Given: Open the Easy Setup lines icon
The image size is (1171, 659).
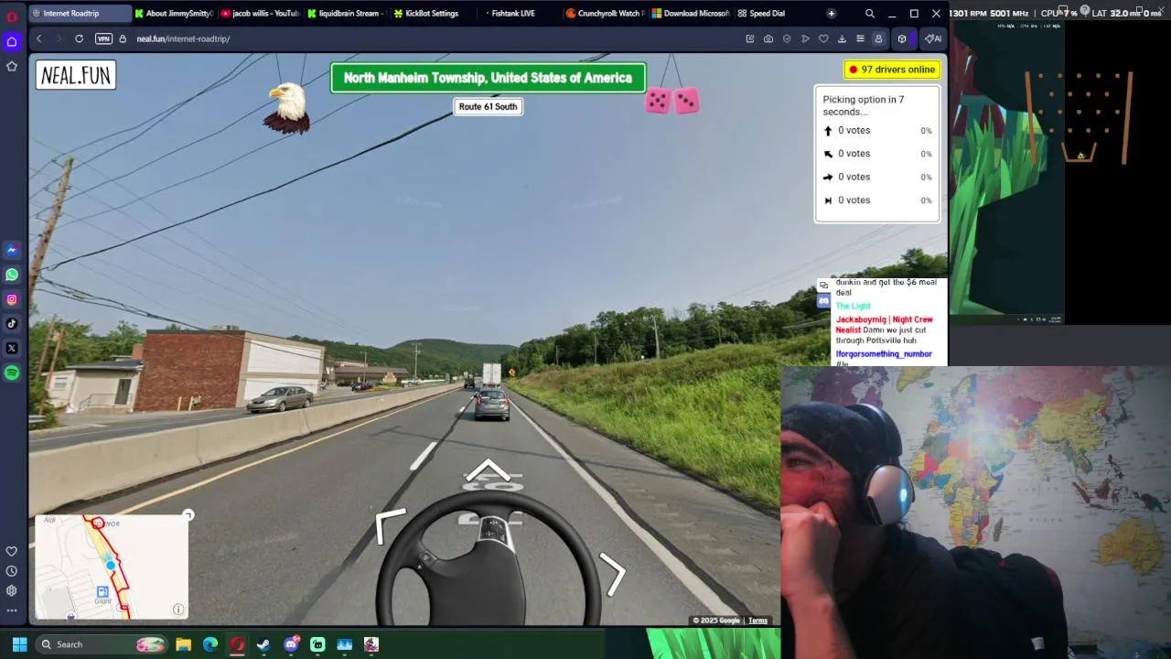Looking at the screenshot, I should 860,38.
